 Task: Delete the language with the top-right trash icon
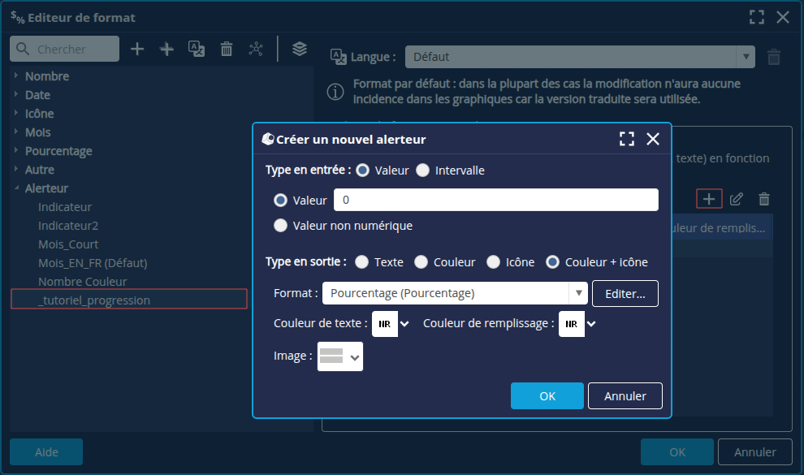coord(774,57)
